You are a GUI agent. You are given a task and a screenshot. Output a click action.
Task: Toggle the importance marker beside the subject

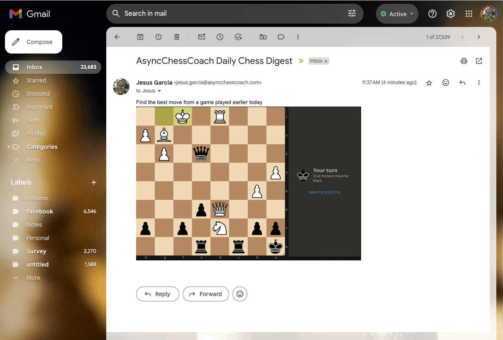pos(301,61)
